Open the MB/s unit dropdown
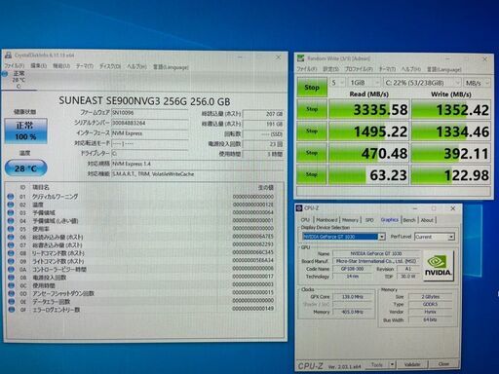The image size is (499, 374). pos(477,83)
